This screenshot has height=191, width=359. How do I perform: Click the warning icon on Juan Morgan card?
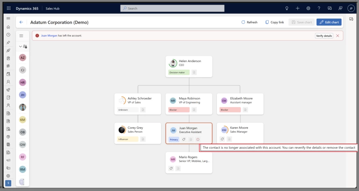(198, 139)
